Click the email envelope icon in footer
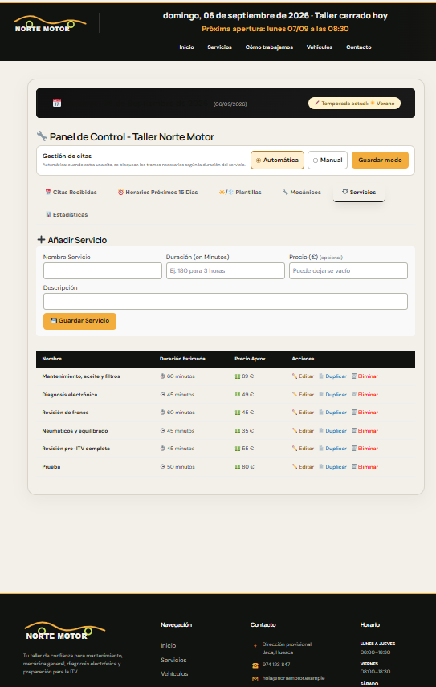This screenshot has height=687, width=436. click(x=255, y=679)
